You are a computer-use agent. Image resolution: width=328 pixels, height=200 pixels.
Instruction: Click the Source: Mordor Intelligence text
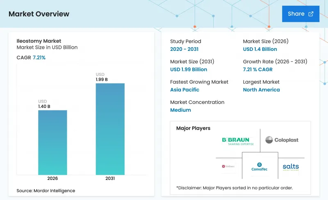coord(46,191)
